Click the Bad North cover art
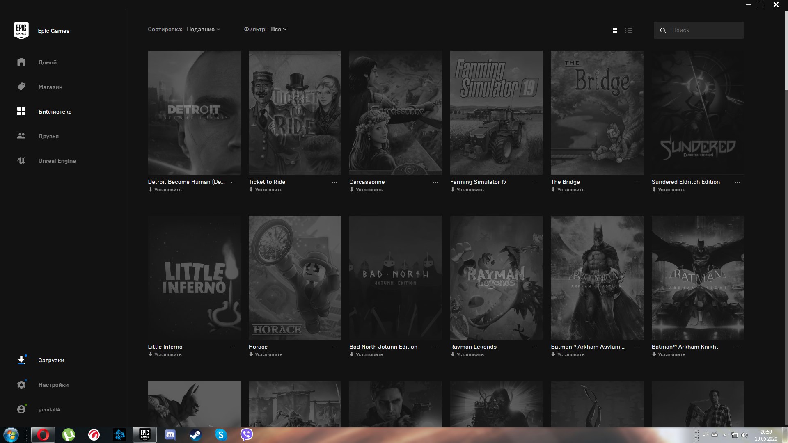Screen dimensions: 788x443 pos(396,278)
